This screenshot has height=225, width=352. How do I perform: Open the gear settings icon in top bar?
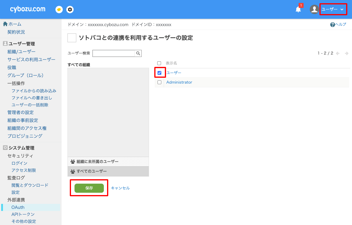[x=70, y=9]
